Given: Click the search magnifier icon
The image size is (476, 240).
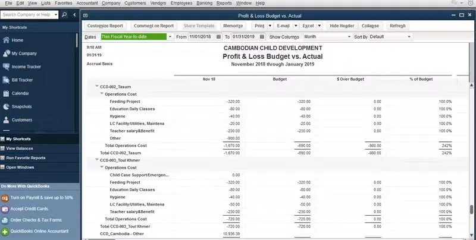Looking at the screenshot, I should click(x=64, y=14).
